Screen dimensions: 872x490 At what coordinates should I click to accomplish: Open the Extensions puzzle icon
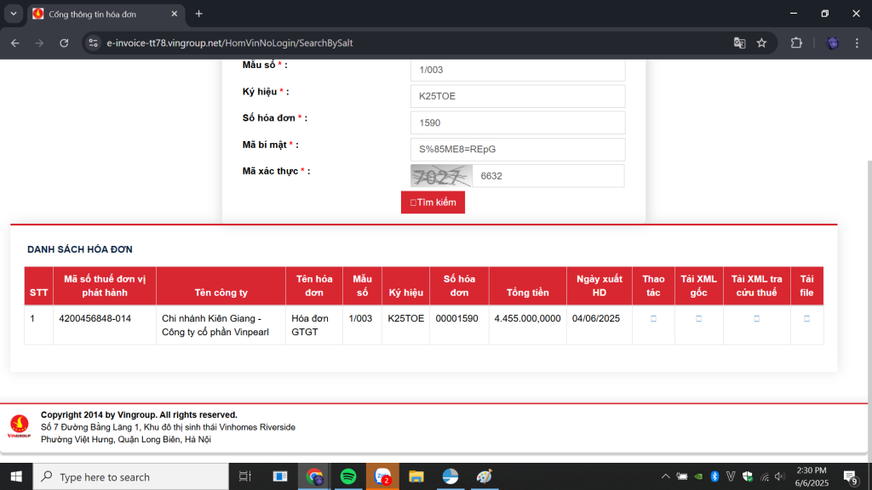coord(796,43)
